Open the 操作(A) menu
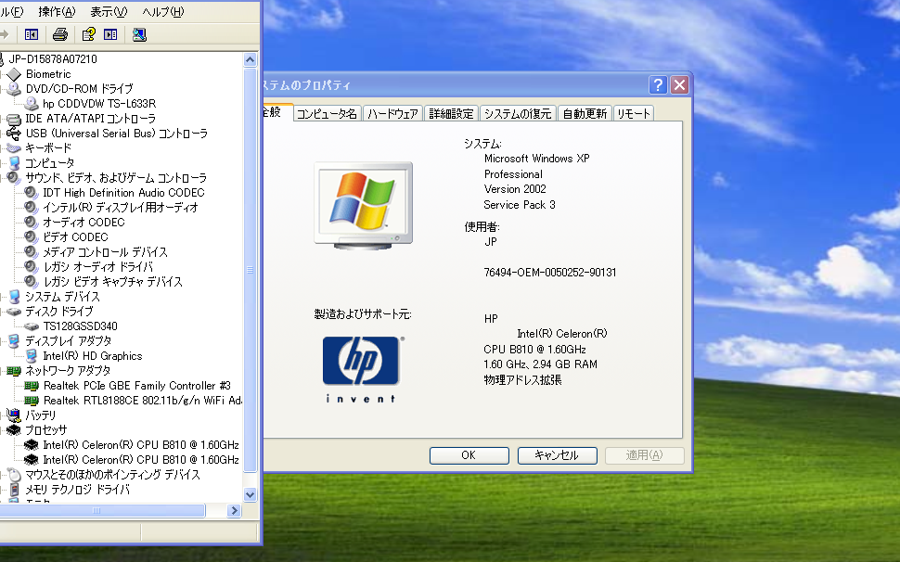The image size is (900, 562). pyautogui.click(x=57, y=11)
